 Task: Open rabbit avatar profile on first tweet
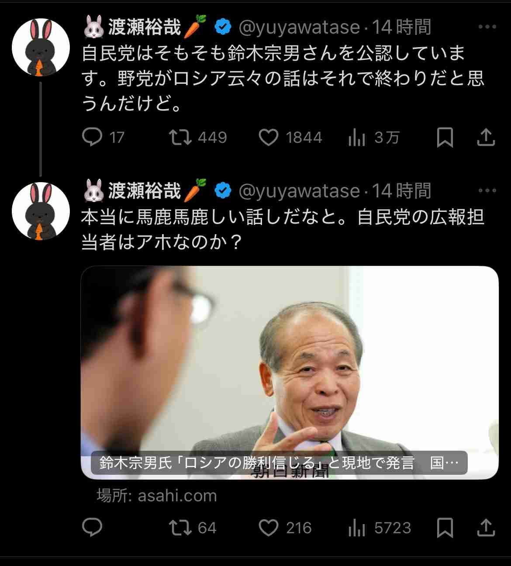pos(41,47)
